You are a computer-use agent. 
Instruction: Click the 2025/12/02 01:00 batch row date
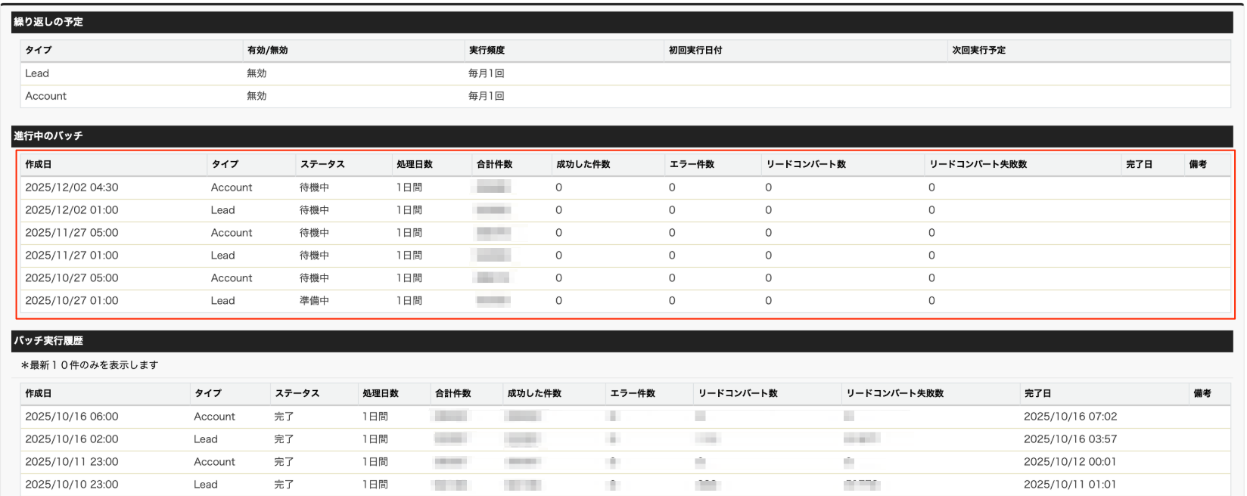click(72, 210)
